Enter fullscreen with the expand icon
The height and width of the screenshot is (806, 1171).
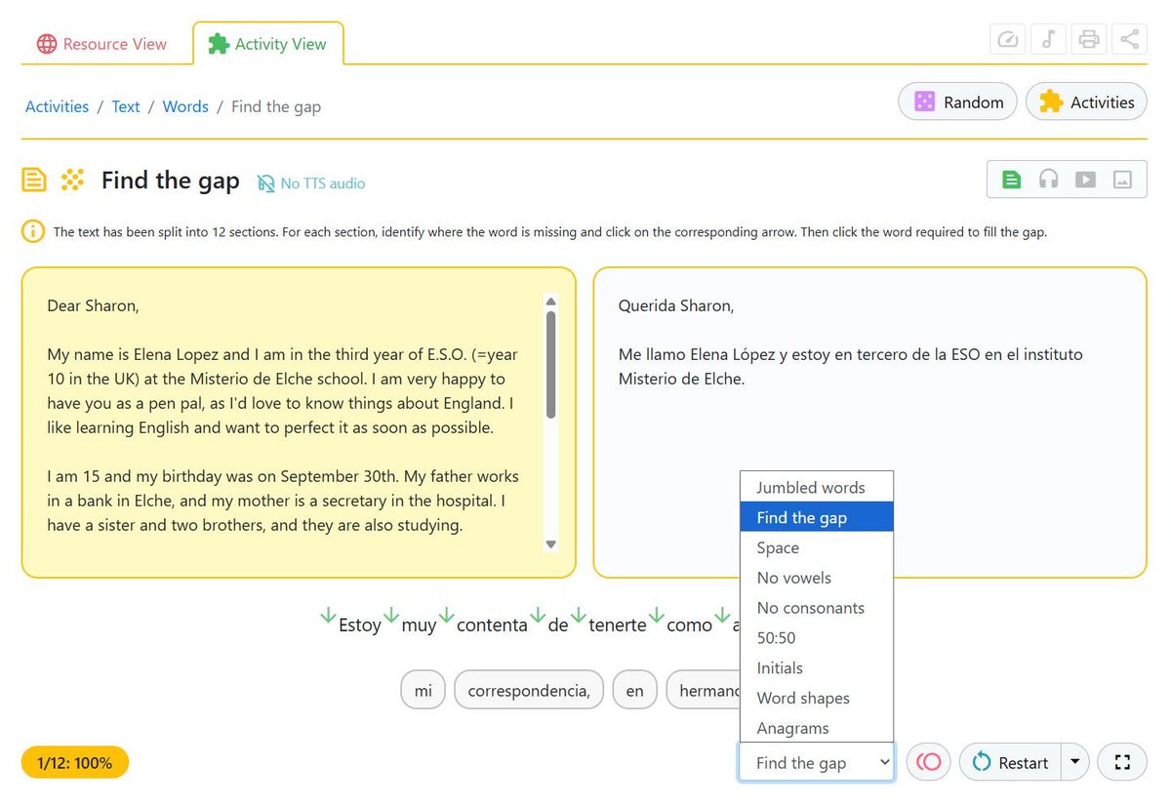coord(1121,762)
